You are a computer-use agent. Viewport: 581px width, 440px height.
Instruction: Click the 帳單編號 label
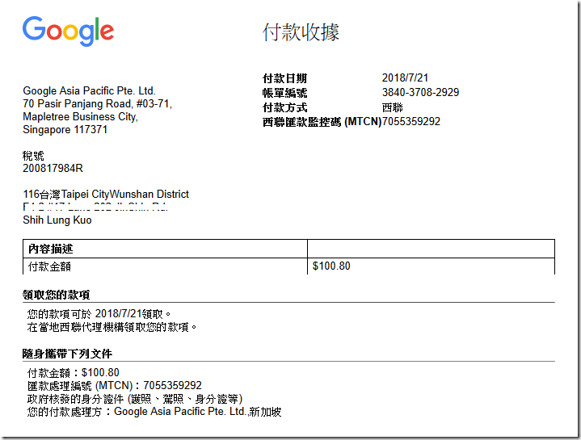click(284, 93)
